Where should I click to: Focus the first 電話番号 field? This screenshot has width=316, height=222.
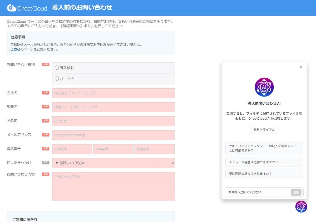72,149
